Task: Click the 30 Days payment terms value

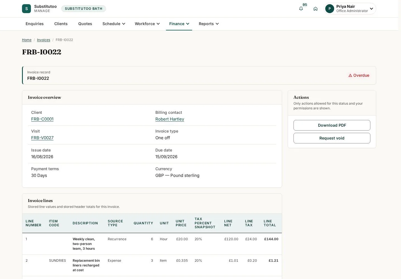Action: click(x=39, y=175)
